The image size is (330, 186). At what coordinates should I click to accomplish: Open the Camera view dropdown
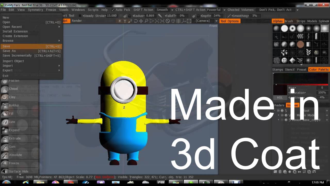click(216, 21)
